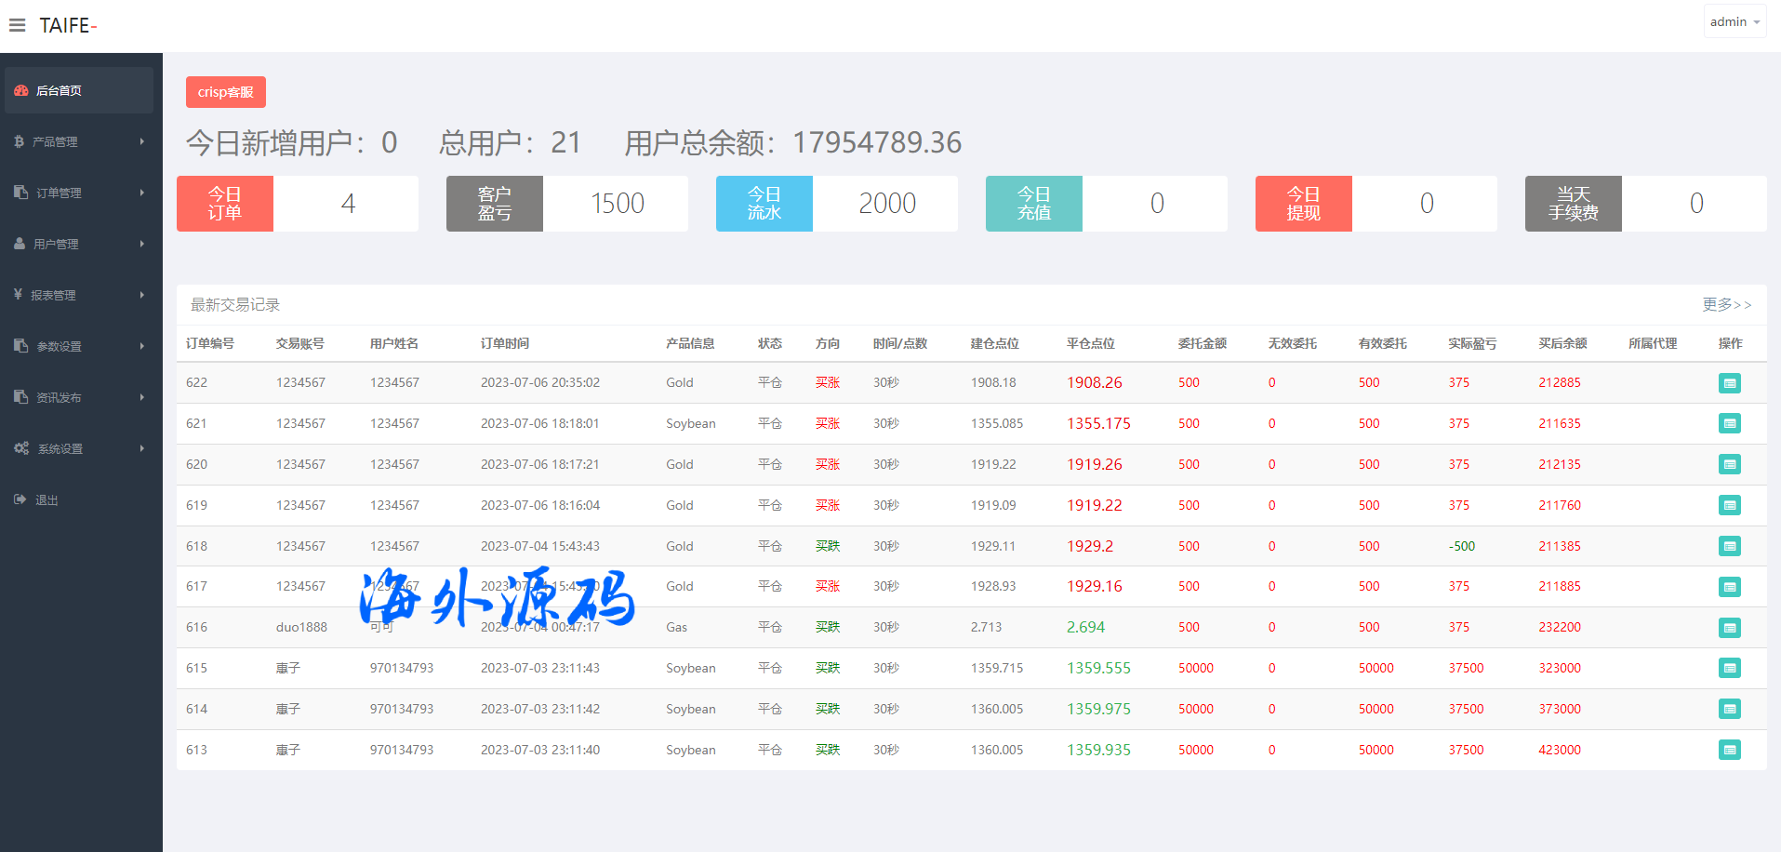Open detail icon for order 613
The height and width of the screenshot is (852, 1781).
(1729, 750)
